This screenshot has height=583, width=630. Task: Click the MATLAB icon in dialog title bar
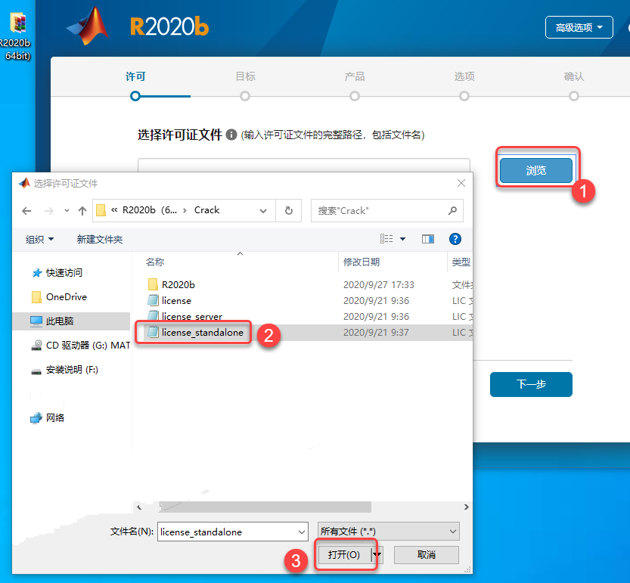[24, 183]
